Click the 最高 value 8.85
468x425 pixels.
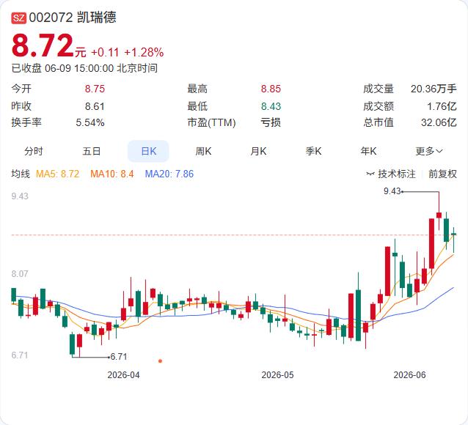point(271,89)
